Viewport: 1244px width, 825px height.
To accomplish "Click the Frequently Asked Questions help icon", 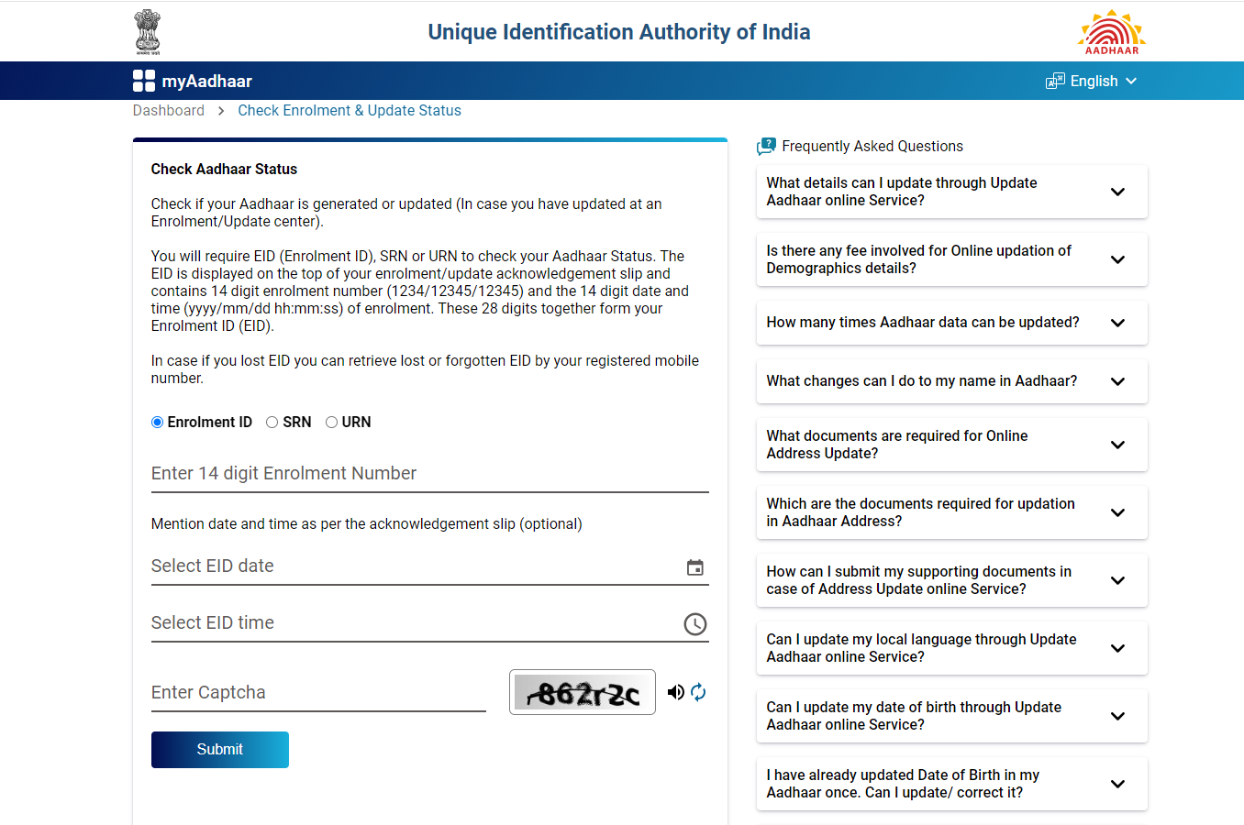I will click(x=765, y=145).
